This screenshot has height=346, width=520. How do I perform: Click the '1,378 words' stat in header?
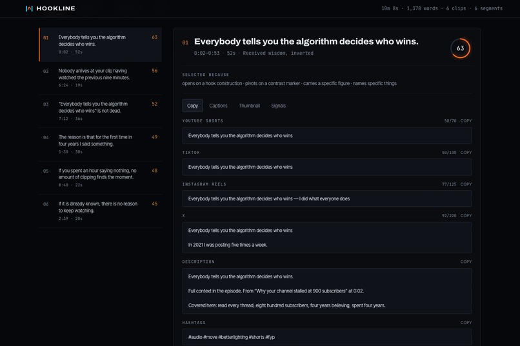[422, 8]
